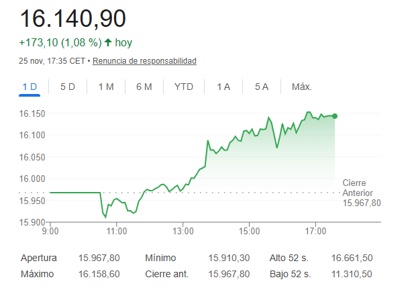The image size is (416, 292).
Task: Click the Mínimo value 15.910,30
Action: (229, 258)
